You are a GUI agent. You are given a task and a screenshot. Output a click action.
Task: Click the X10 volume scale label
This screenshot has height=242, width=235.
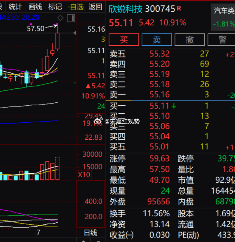coord(84,175)
